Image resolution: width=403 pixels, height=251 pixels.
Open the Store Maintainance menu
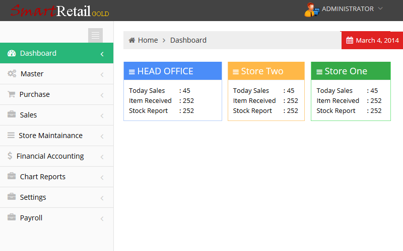tap(50, 136)
